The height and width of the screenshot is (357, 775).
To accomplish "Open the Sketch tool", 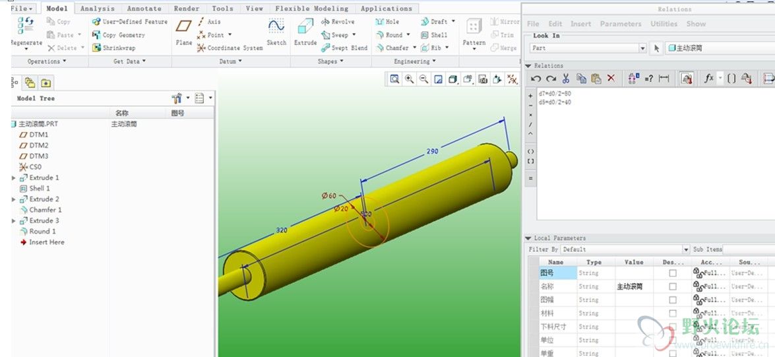I will click(x=276, y=32).
